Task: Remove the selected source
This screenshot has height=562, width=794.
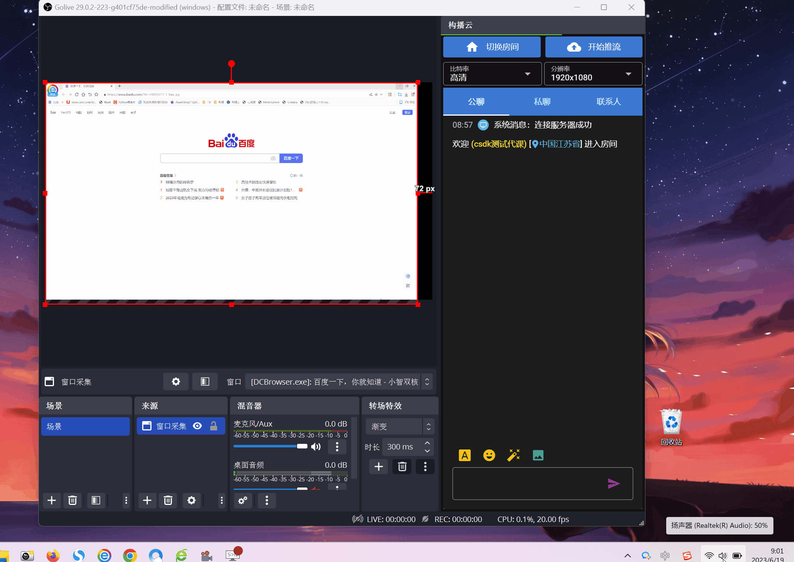Action: 168,501
